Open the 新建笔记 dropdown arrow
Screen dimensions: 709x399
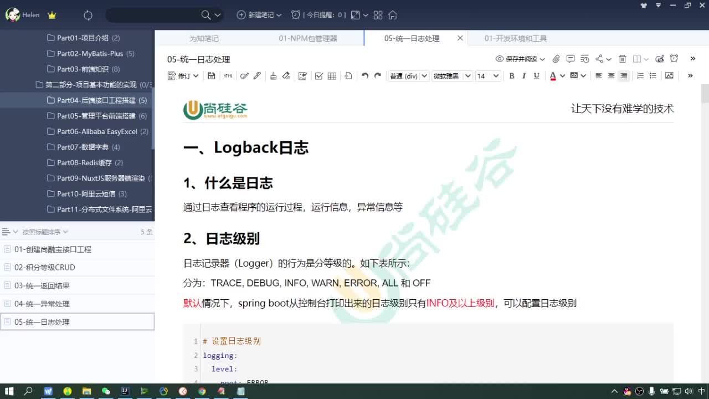click(x=279, y=15)
